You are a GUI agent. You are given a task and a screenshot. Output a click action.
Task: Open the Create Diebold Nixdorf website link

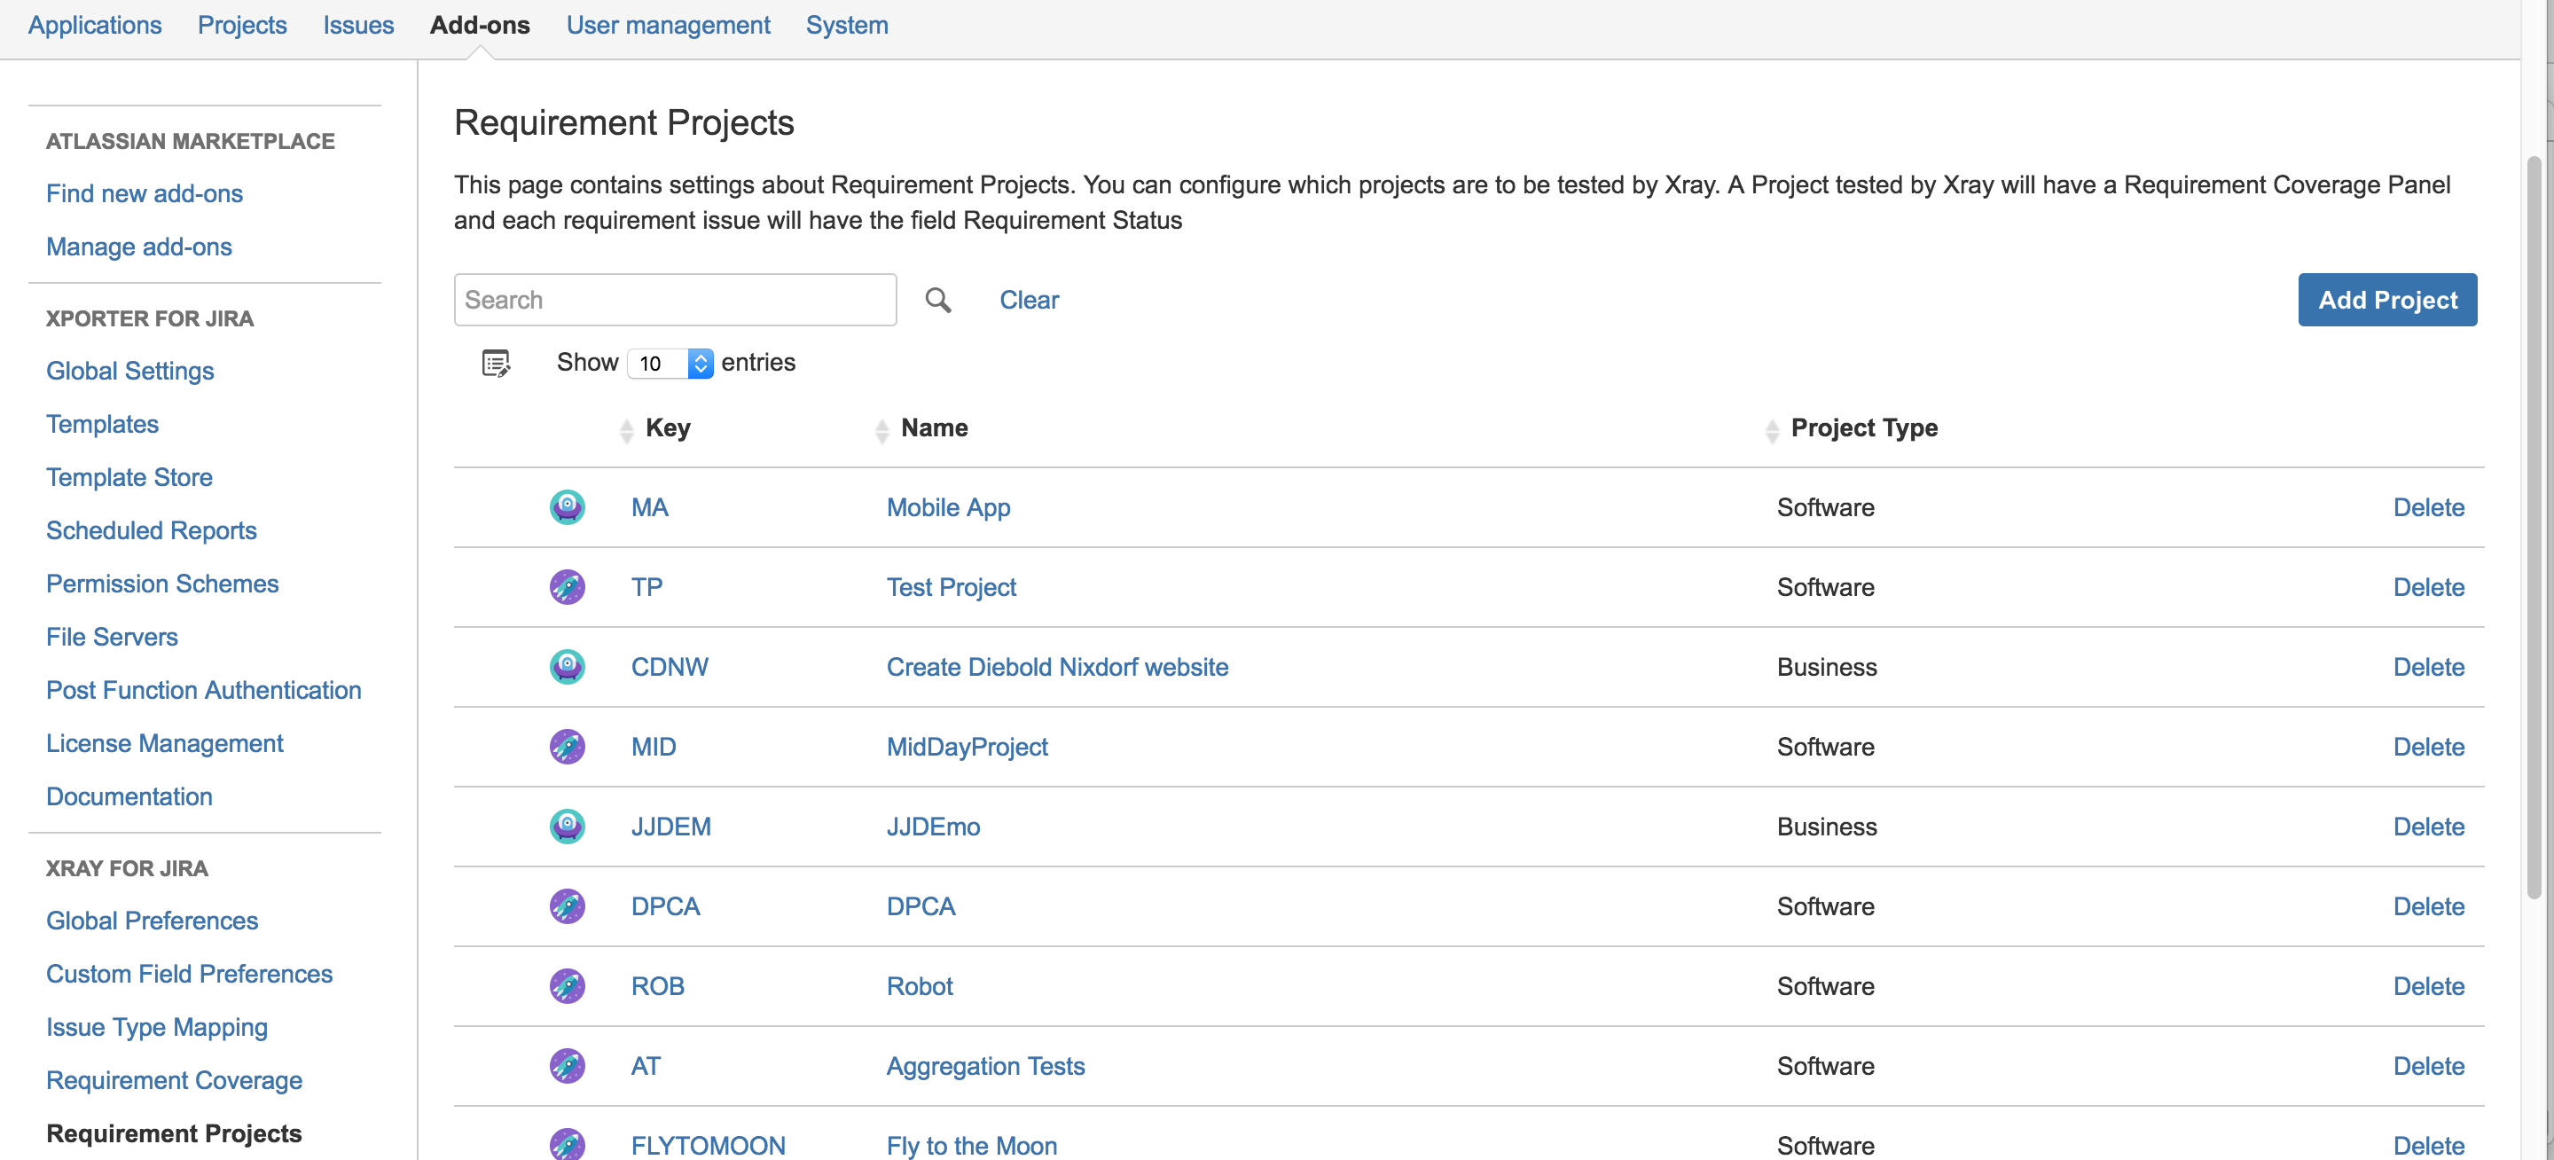click(1057, 666)
